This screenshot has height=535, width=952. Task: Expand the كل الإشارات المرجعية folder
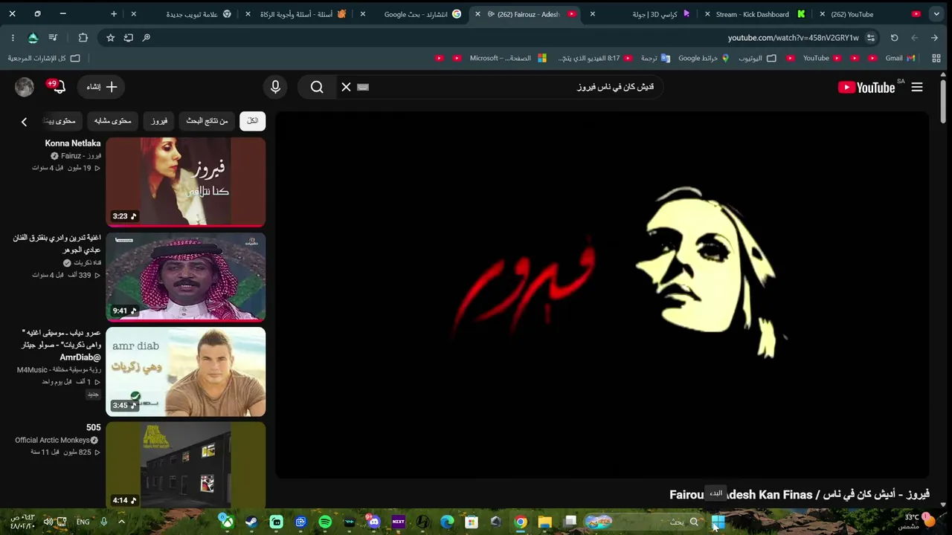click(43, 58)
